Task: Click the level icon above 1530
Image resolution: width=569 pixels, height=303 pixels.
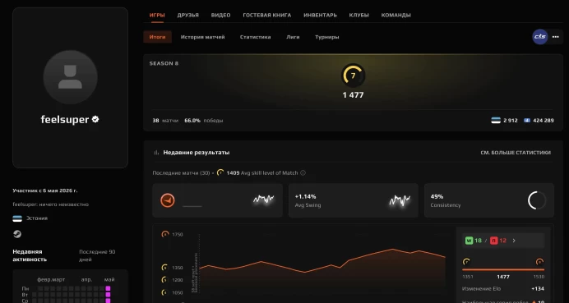Action: (539, 262)
